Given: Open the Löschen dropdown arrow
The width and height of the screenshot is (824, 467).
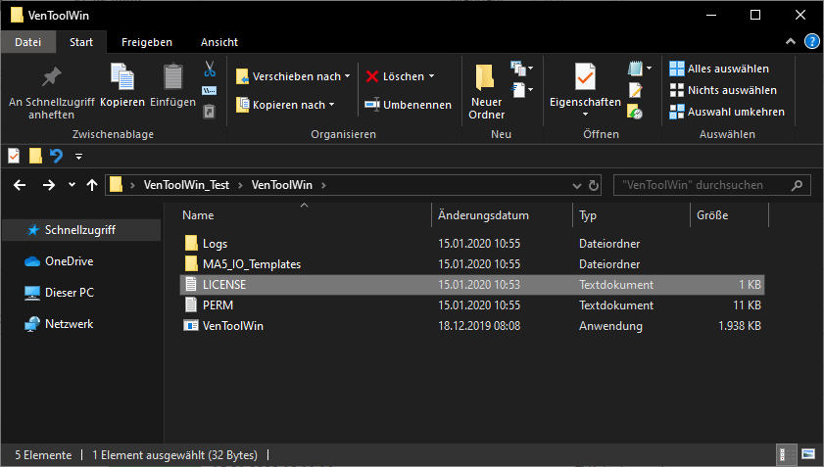Looking at the screenshot, I should [431, 76].
